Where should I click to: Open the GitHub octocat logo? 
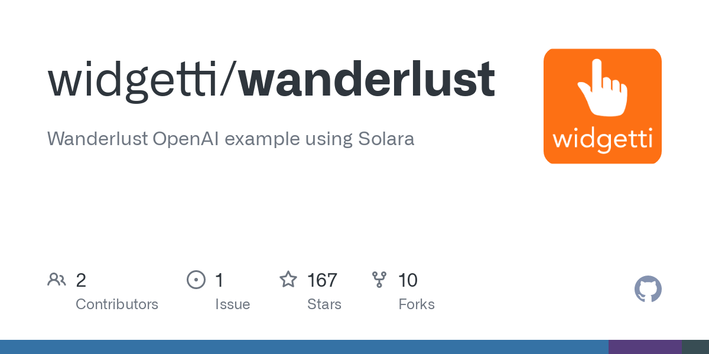click(648, 290)
